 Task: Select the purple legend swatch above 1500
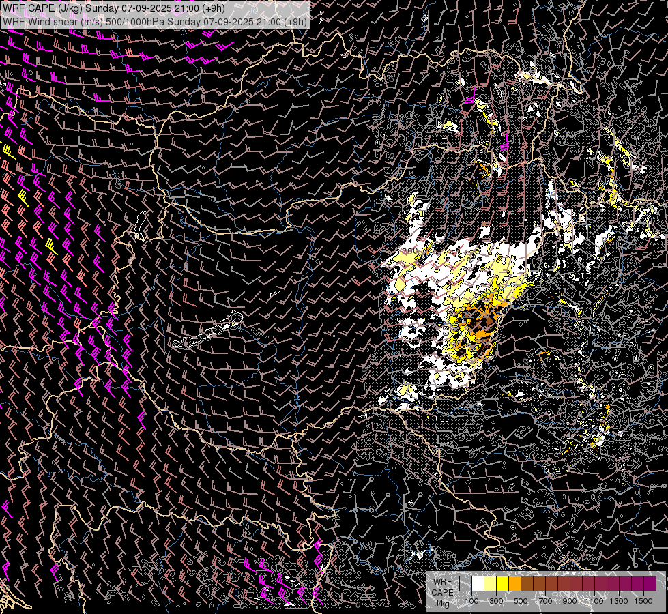pos(650,583)
